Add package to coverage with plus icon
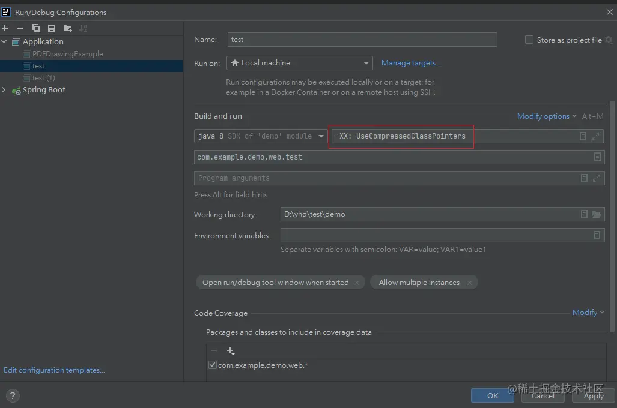The image size is (617, 408). click(231, 350)
